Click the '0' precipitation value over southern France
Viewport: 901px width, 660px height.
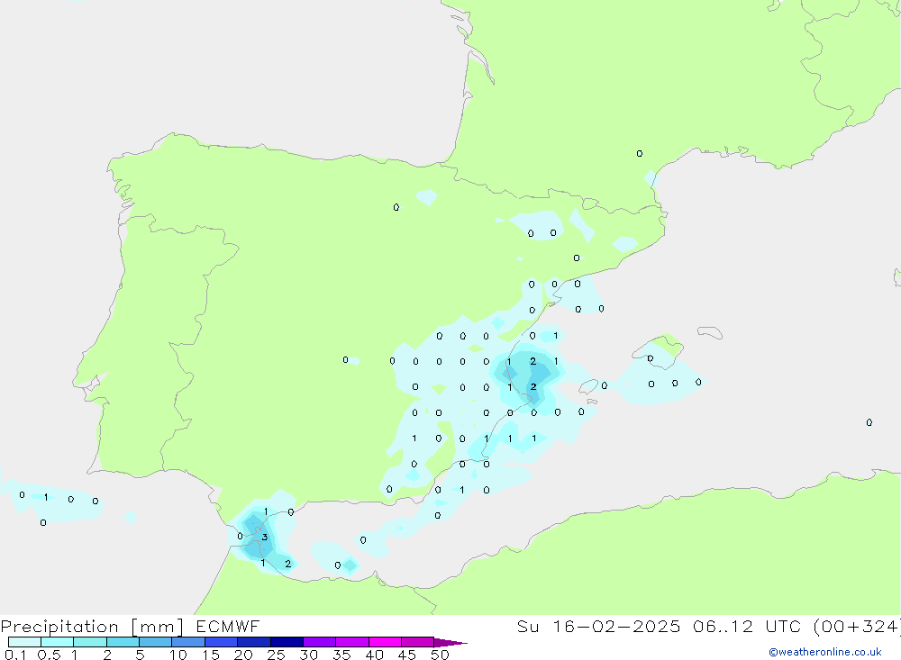(640, 153)
